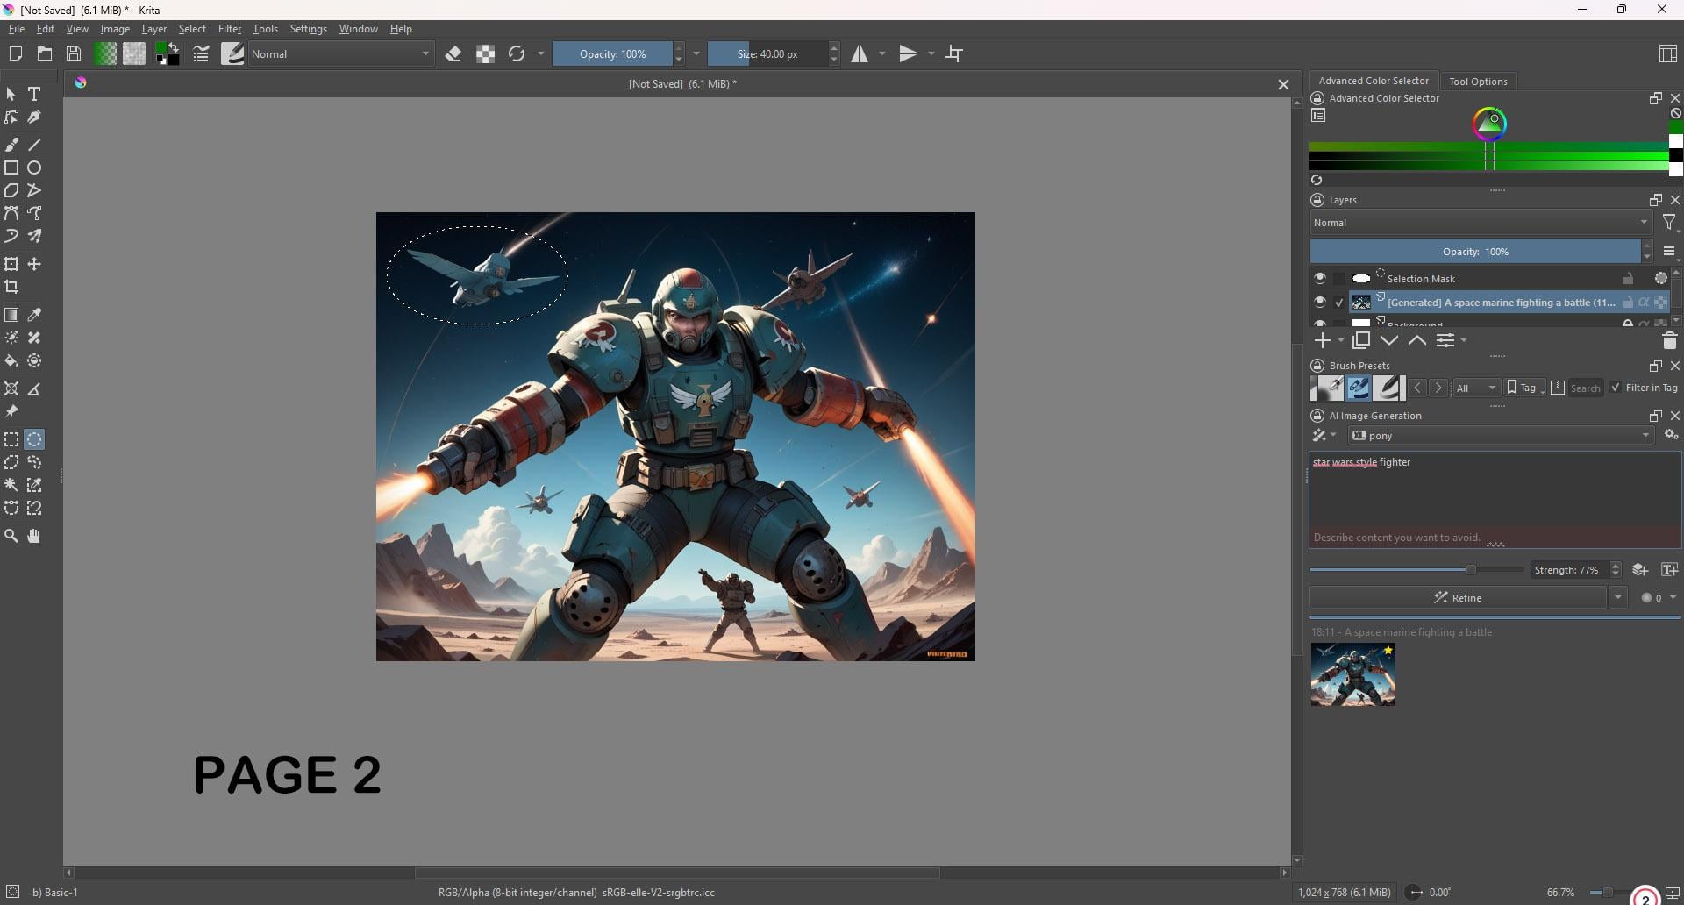Open the layer blending mode dropdown
Viewport: 1684px width, 905px height.
pos(1481,223)
